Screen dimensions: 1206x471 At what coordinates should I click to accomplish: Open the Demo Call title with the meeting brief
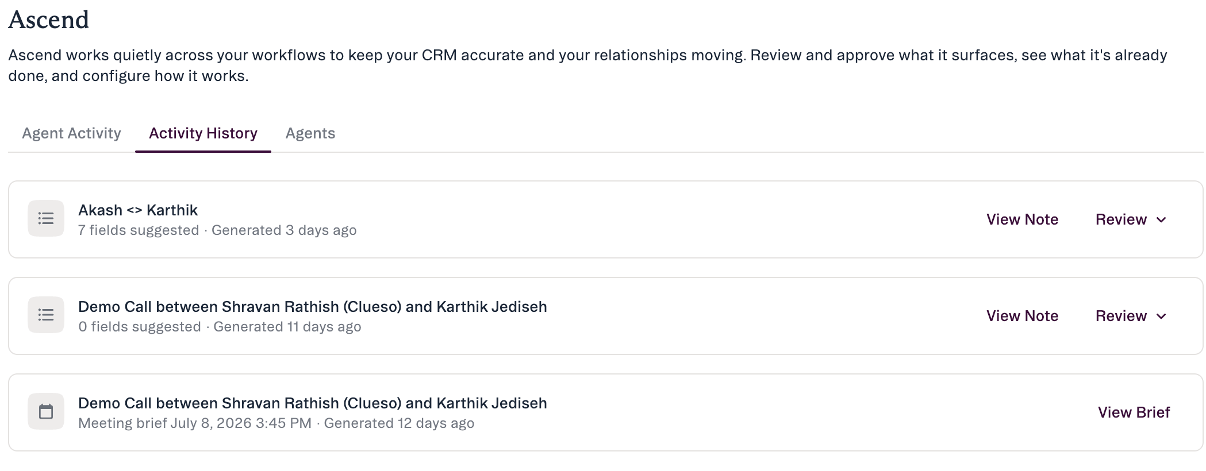(x=313, y=403)
